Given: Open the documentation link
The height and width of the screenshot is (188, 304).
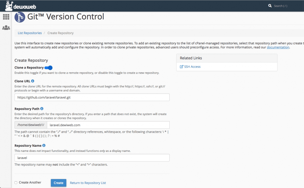Looking at the screenshot, I should (278, 47).
